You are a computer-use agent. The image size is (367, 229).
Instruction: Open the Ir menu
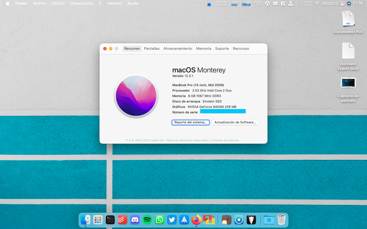click(100, 3)
